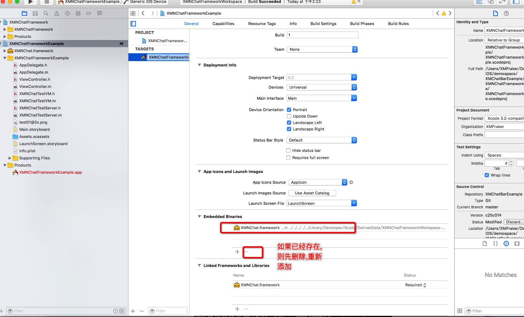Click the Use Asset Catalog button
Viewport: 524px width, 317px height.
312,193
